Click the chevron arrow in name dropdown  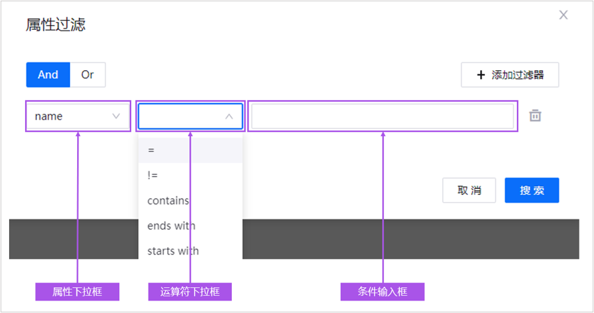[116, 117]
